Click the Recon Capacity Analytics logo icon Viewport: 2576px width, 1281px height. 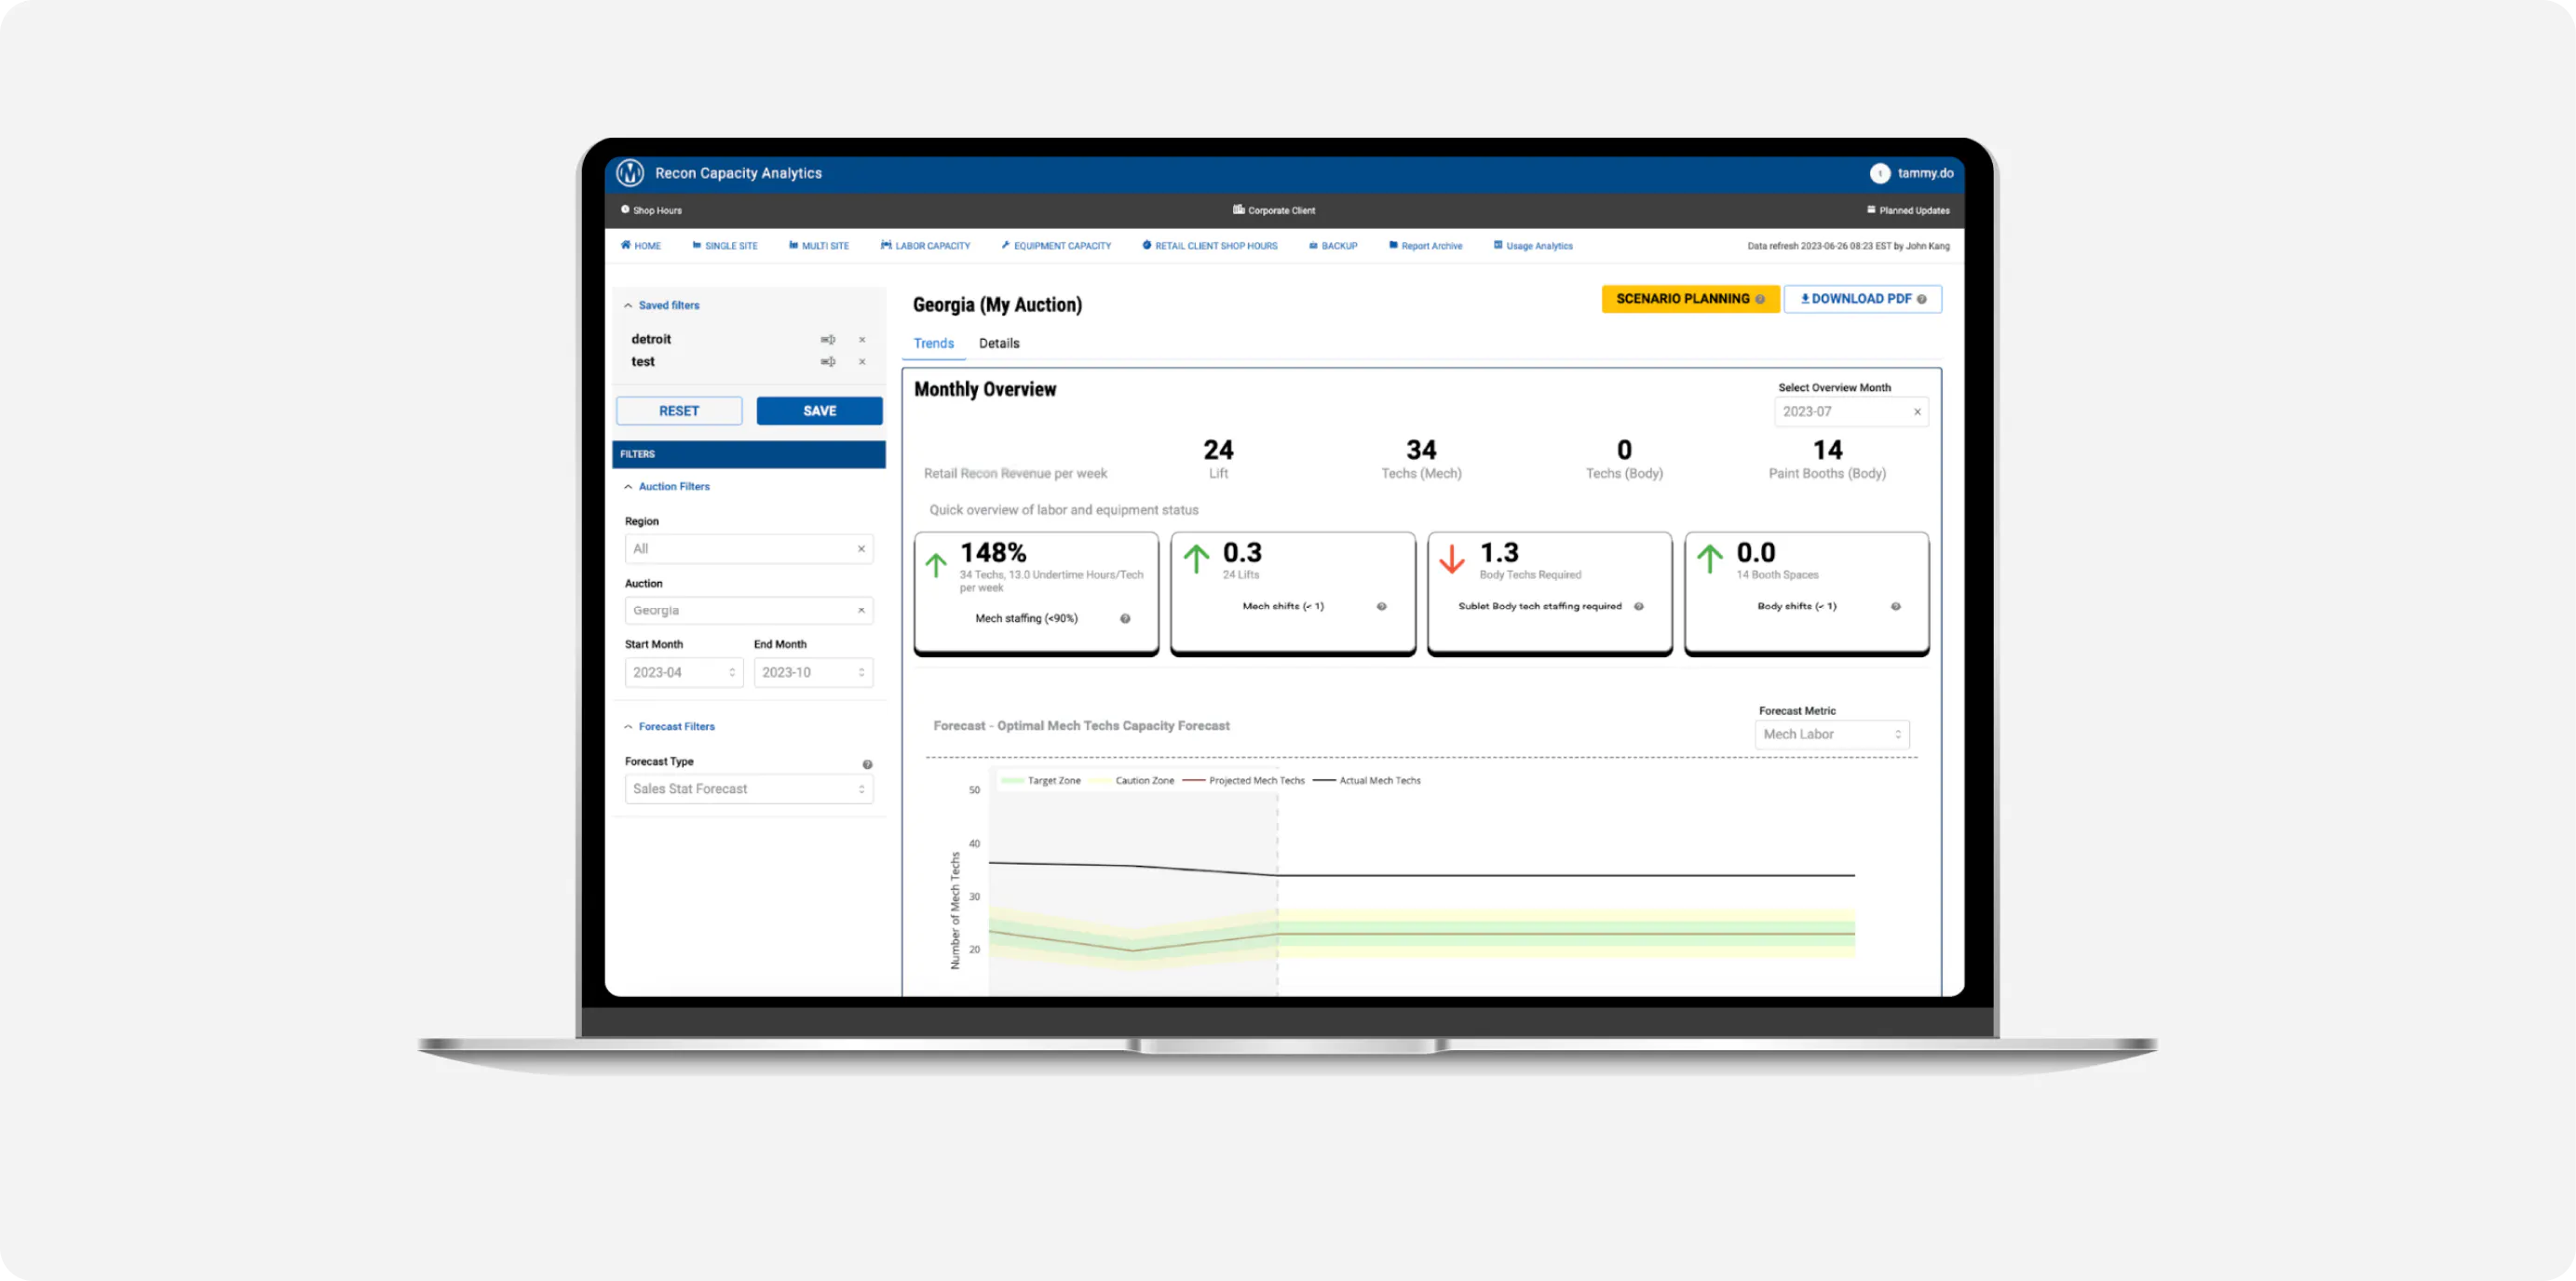(629, 173)
